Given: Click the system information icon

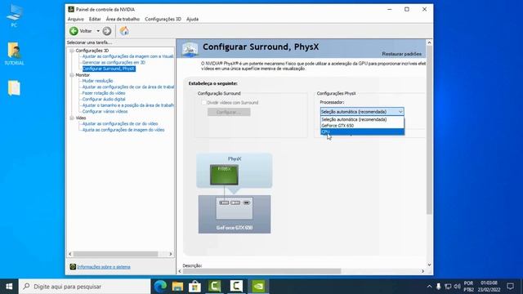Looking at the screenshot, I should pos(73,267).
